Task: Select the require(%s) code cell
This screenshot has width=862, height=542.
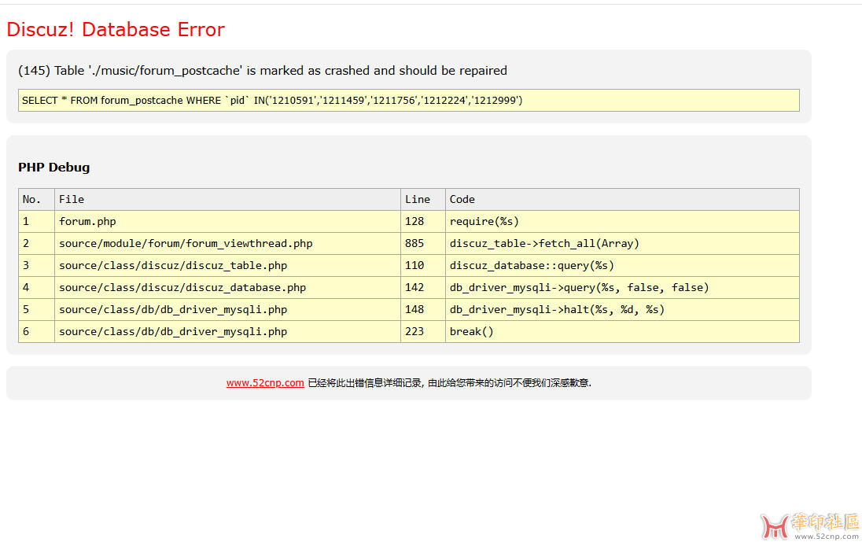Action: (622, 222)
